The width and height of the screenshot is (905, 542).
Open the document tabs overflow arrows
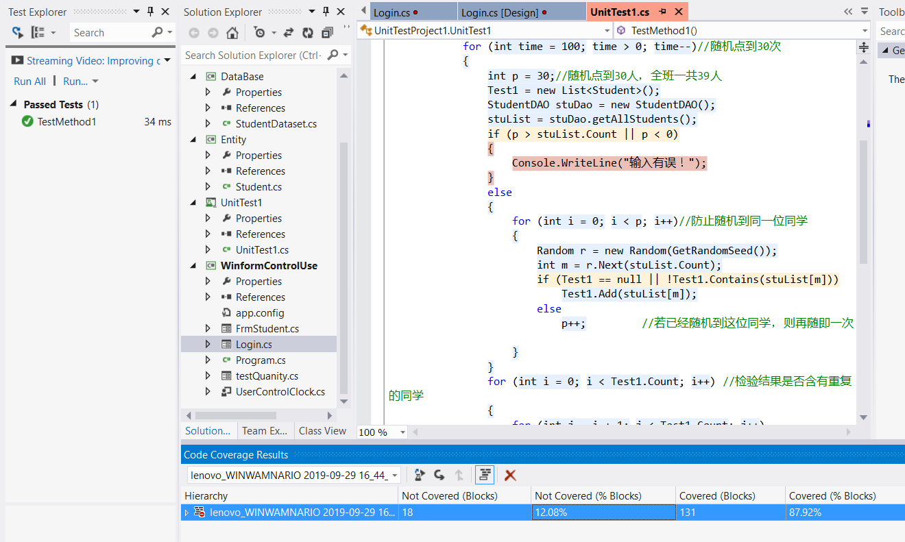[x=848, y=12]
